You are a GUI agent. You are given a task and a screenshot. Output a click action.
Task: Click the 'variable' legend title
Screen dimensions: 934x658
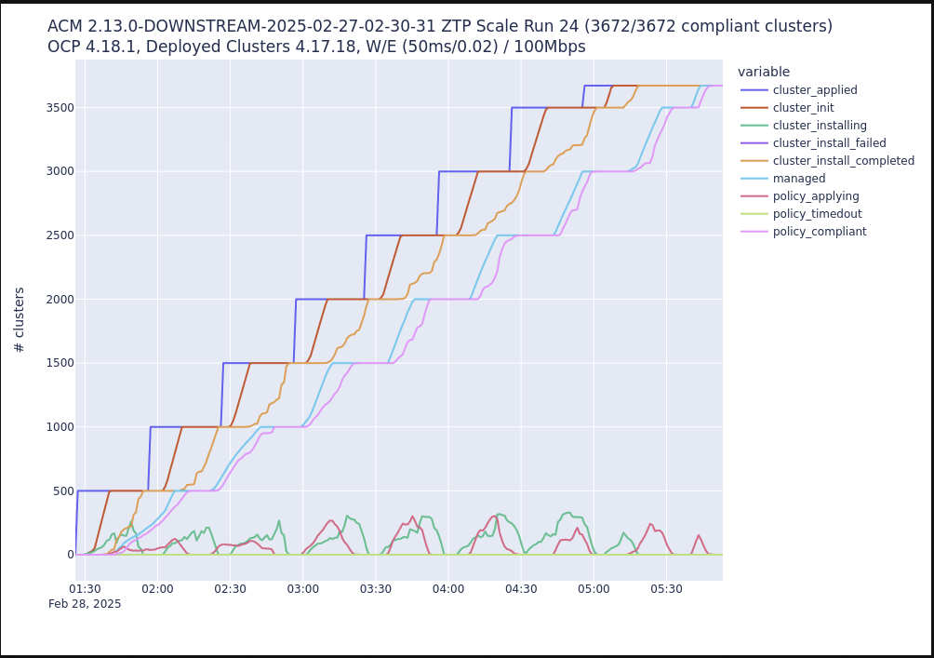pyautogui.click(x=764, y=72)
